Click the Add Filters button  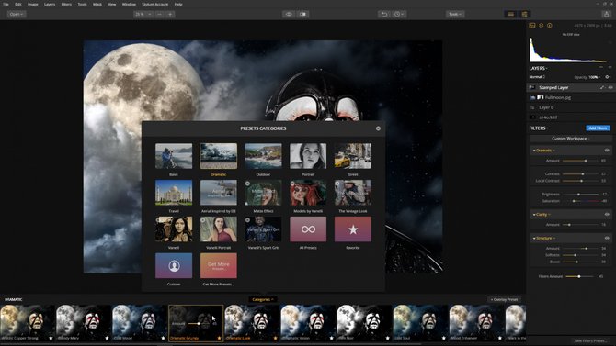(598, 128)
